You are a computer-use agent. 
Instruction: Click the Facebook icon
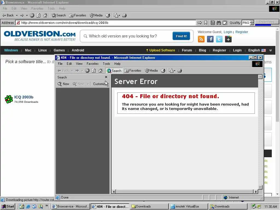[210, 39]
